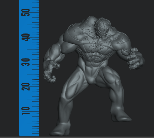Click the '50' label on the ruler
Screen dimensions: 154x138
(26, 13)
